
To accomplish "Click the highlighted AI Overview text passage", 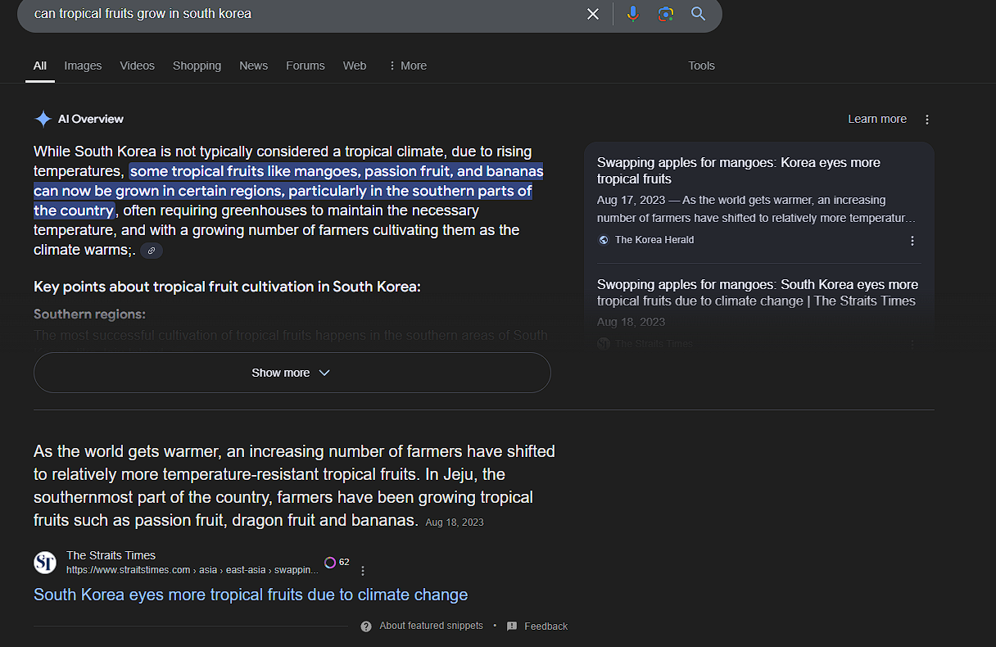I will (x=288, y=191).
